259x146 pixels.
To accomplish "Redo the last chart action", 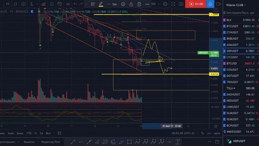I will click(x=81, y=4).
